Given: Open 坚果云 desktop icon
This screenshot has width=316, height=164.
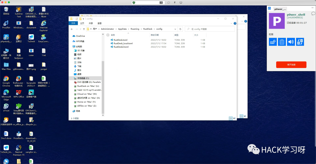Looking at the screenshot, I should click(18, 39).
